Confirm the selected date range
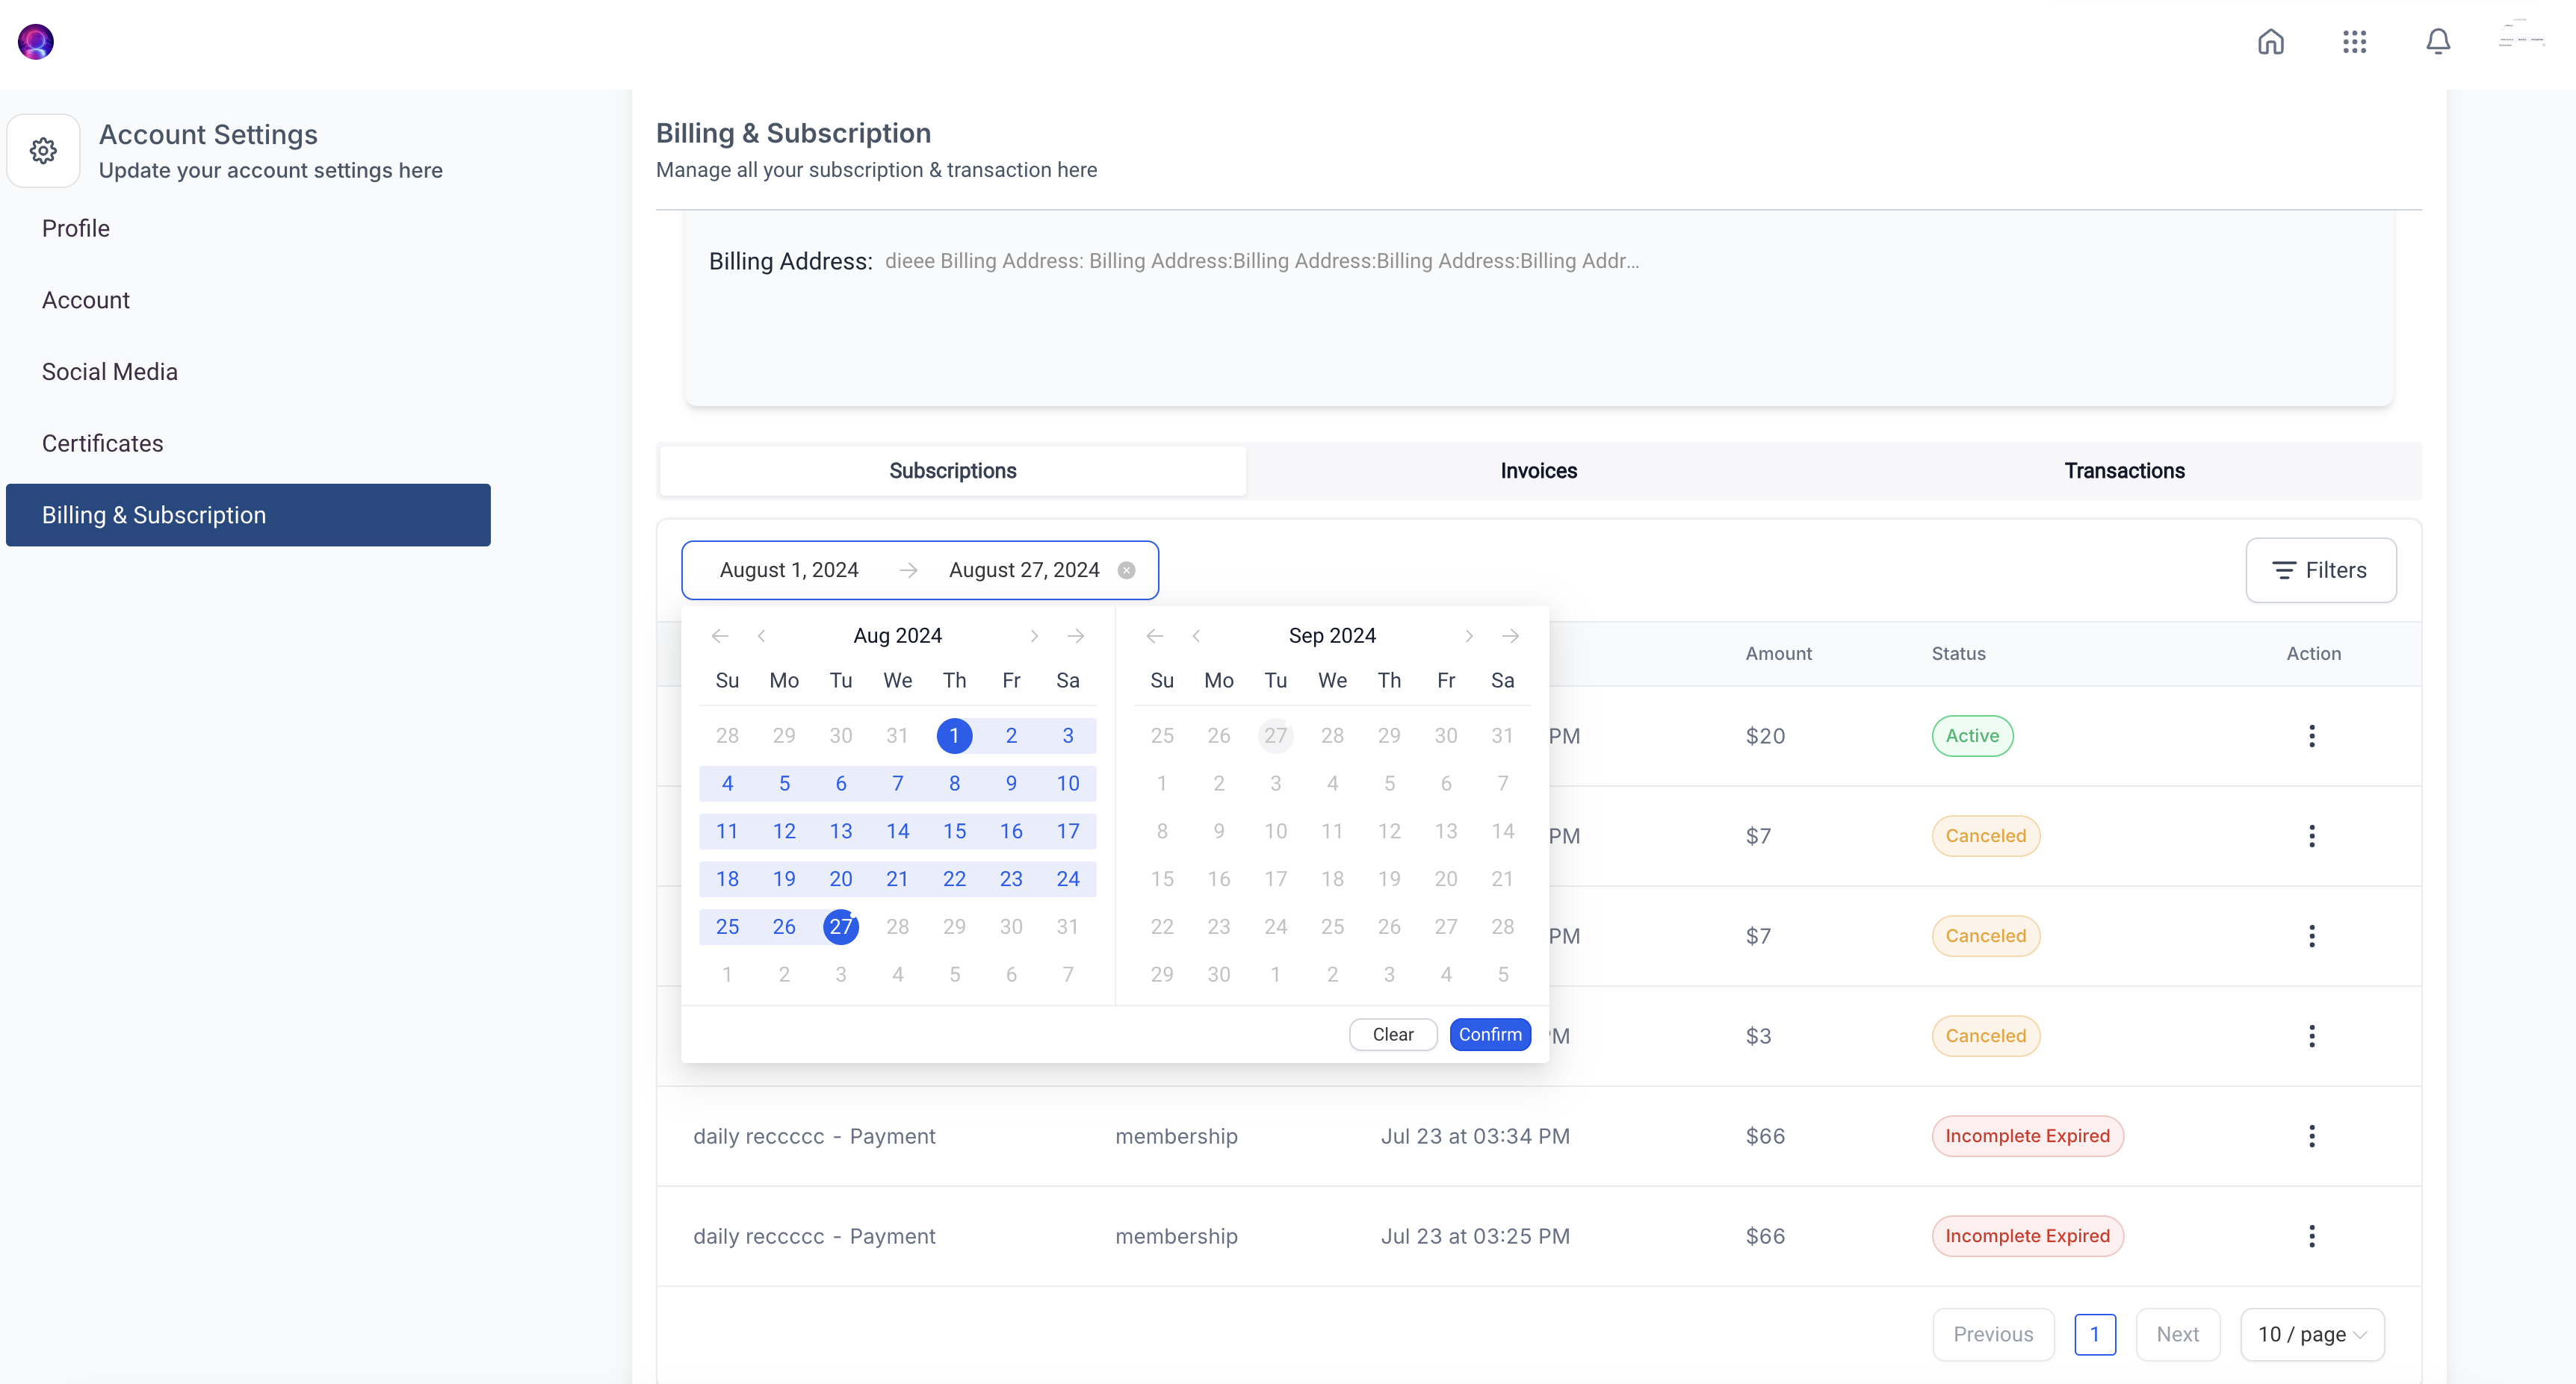Image resolution: width=2576 pixels, height=1384 pixels. [x=1489, y=1035]
